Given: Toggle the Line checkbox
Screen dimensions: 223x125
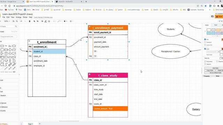Looking at the screenshot, I should (x=205, y=49).
